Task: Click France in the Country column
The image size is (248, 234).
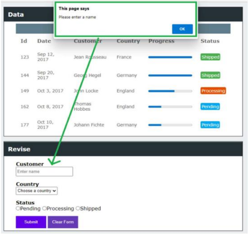Action: pyautogui.click(x=124, y=57)
